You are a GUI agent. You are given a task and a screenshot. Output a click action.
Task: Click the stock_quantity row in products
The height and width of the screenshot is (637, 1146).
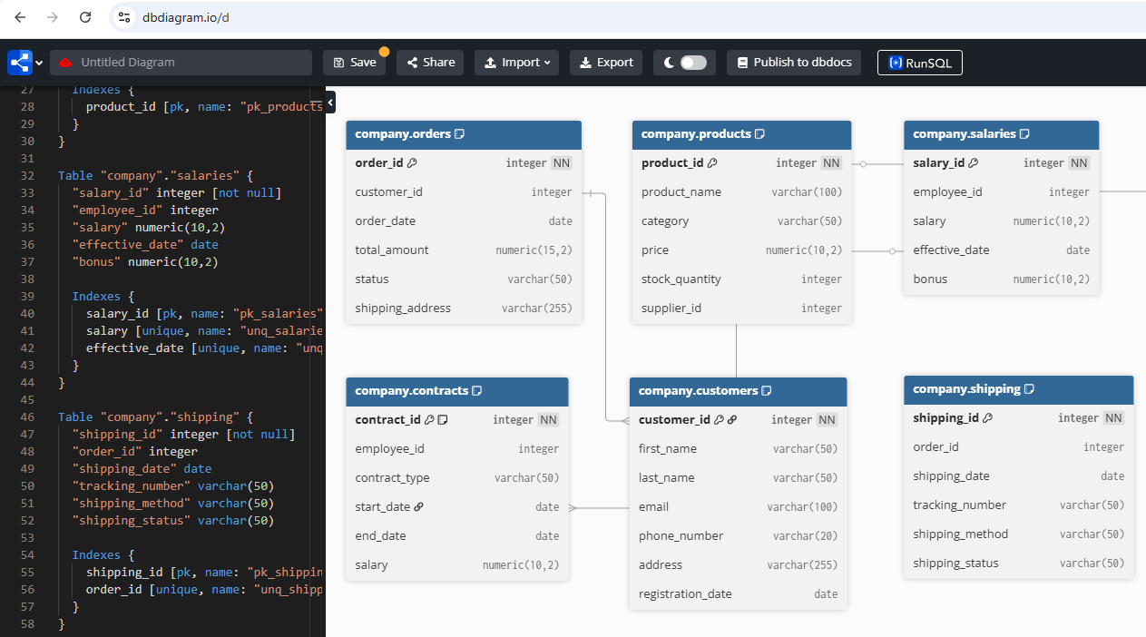tap(742, 279)
